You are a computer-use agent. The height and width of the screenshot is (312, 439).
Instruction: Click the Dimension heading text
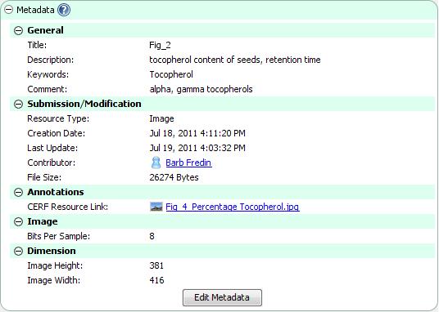52,251
